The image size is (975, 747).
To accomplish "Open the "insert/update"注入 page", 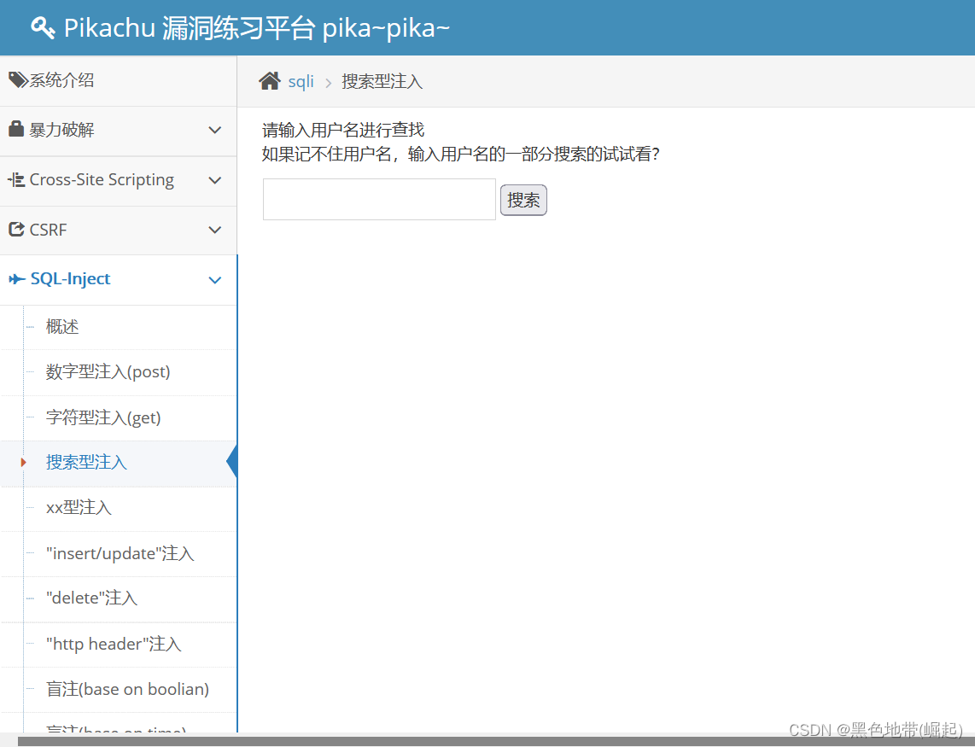I will click(x=120, y=553).
